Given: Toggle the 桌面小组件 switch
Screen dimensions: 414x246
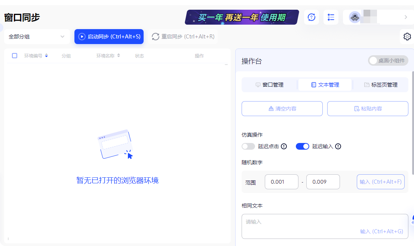Looking at the screenshot, I should (388, 60).
